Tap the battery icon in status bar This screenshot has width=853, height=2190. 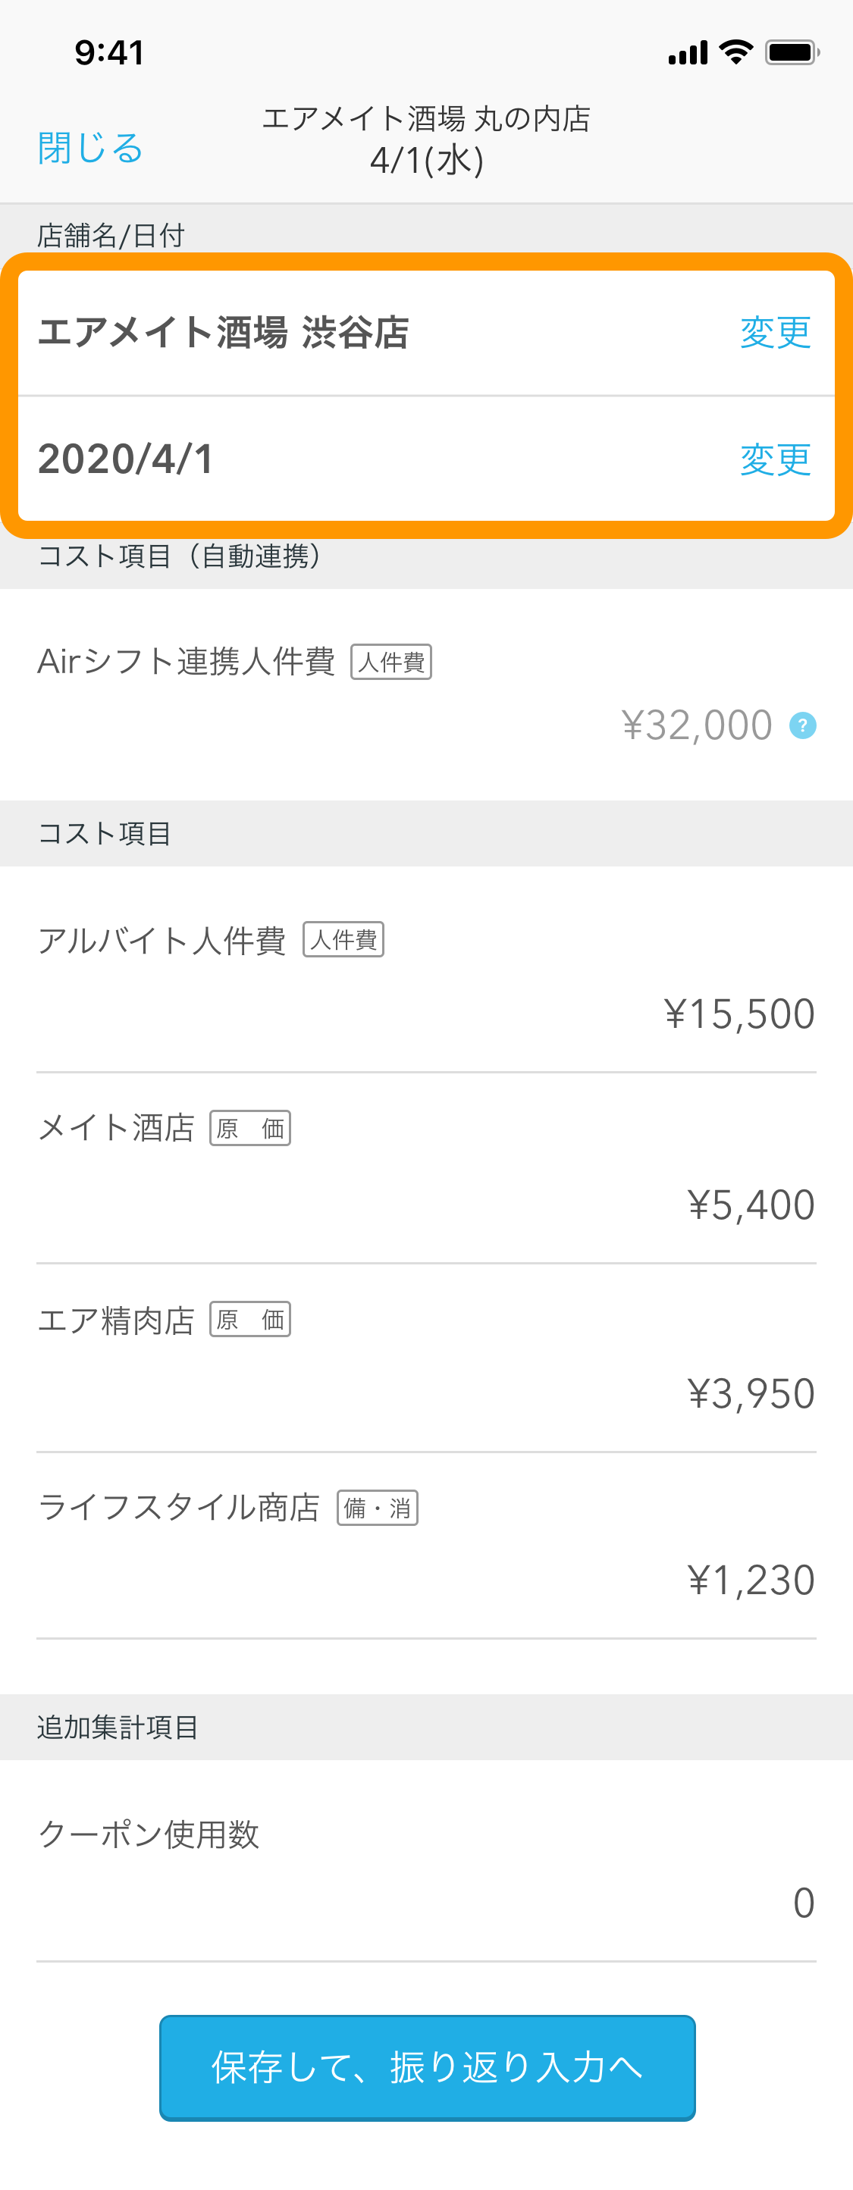792,53
